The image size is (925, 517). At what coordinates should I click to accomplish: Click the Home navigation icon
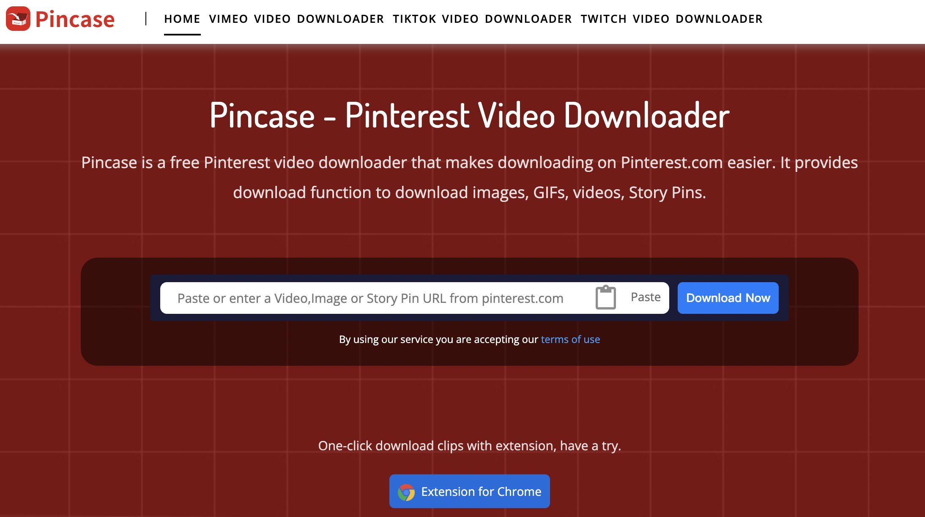[x=182, y=19]
